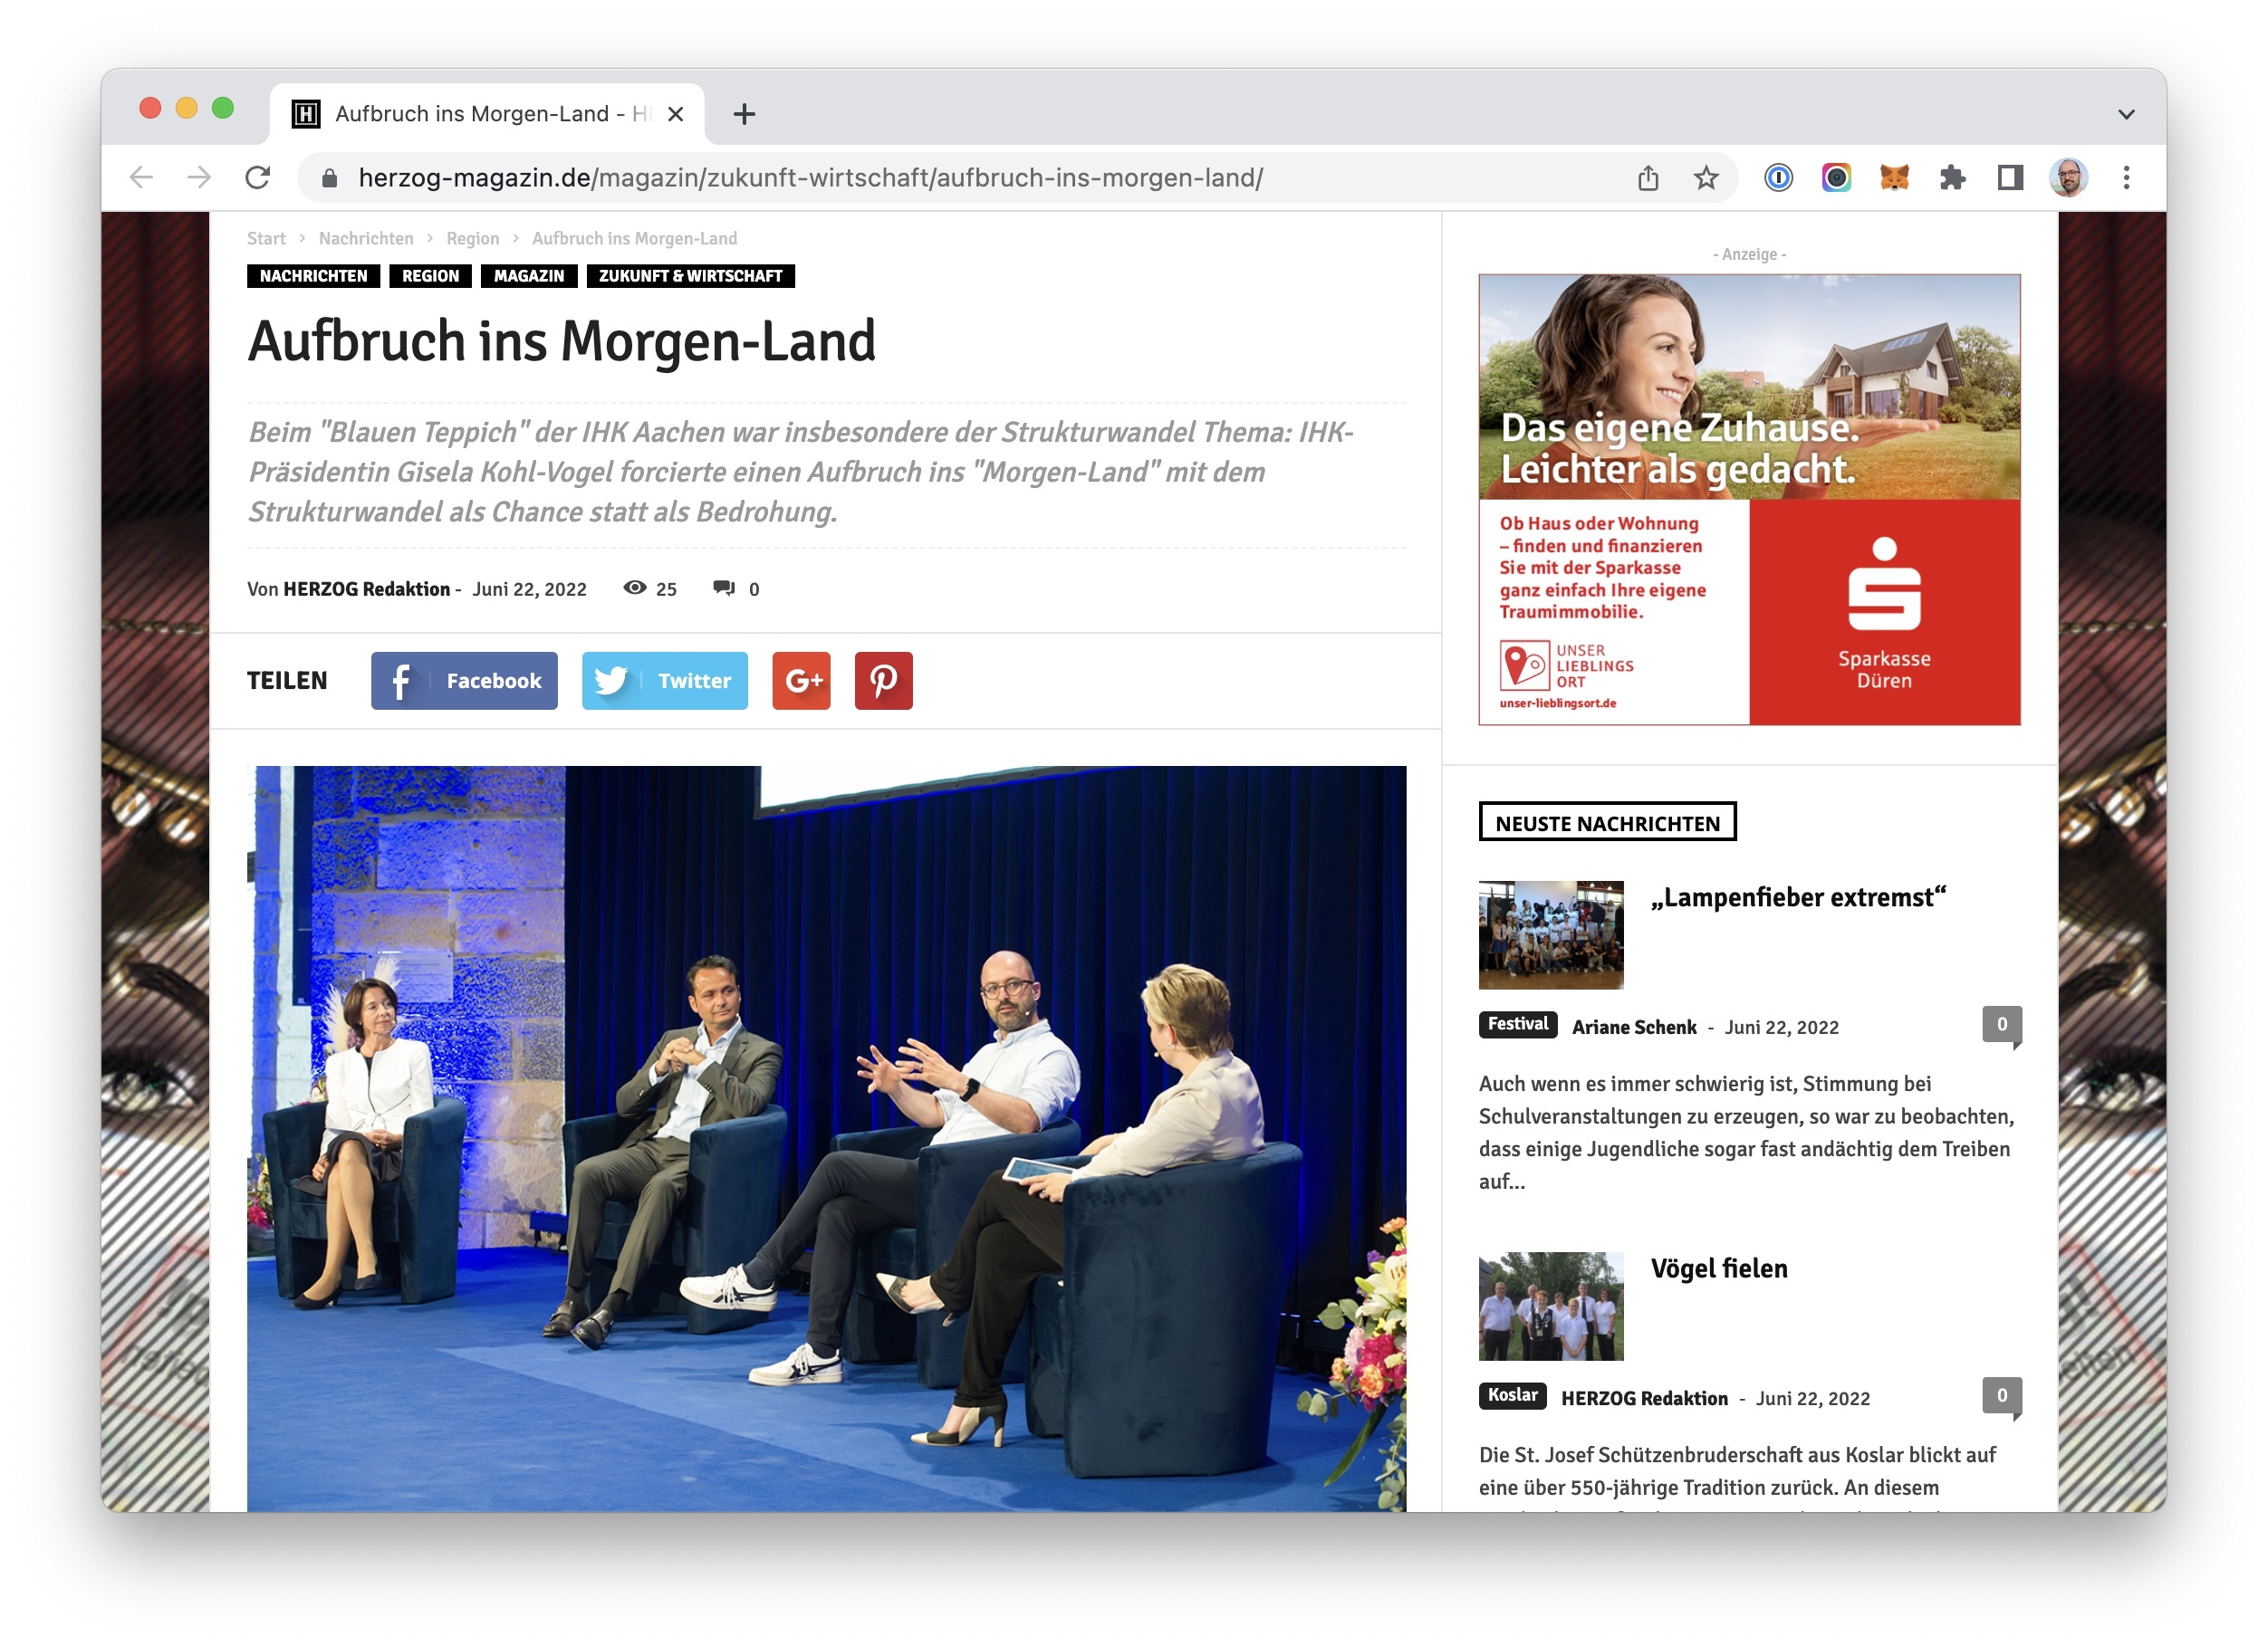The height and width of the screenshot is (1646, 2268).
Task: Open a new browser tab
Action: point(744,114)
